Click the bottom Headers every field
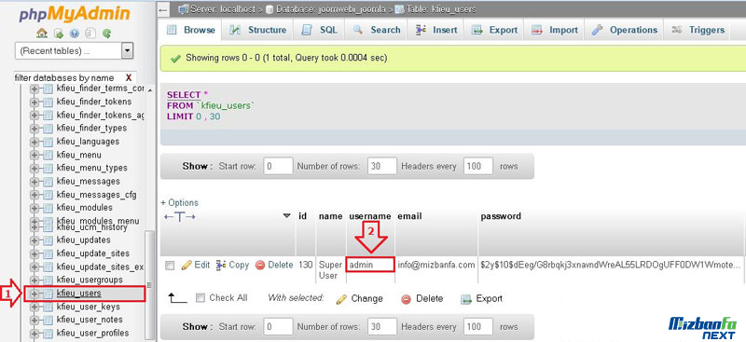Viewport: 746px width, 342px height. 477,327
